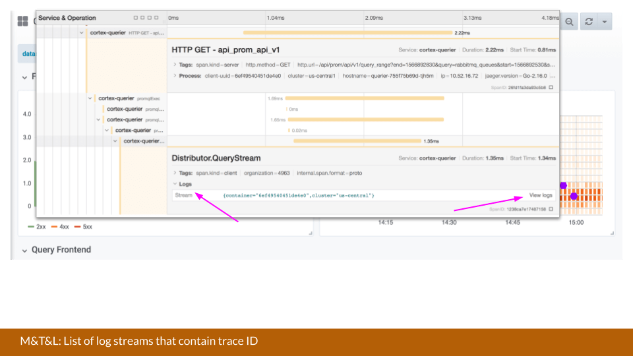633x356 pixels.
Task: Click the 'internal.span.format = proto' tag
Action: coord(330,173)
